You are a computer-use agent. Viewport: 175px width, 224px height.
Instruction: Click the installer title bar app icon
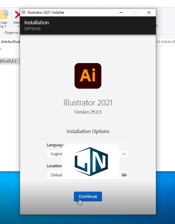(23, 12)
